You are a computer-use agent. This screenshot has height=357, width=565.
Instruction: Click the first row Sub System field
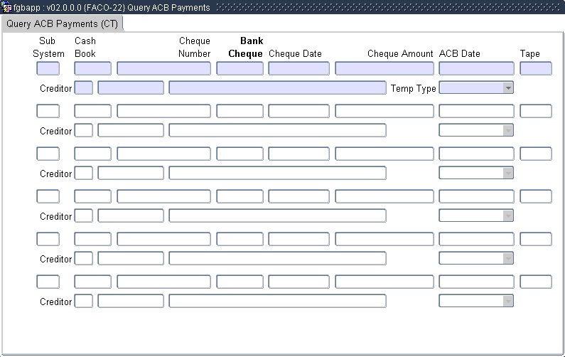(48, 69)
